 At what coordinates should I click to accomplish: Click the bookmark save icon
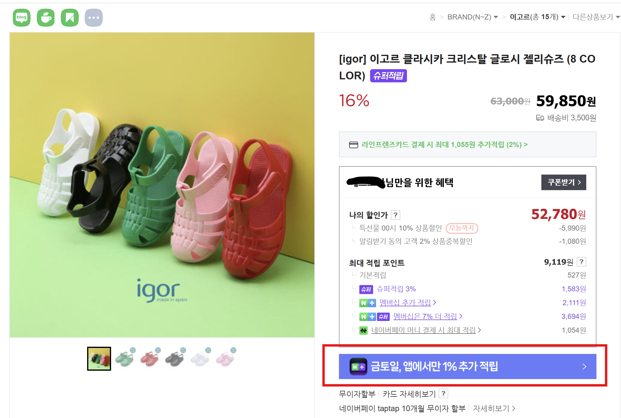click(69, 17)
